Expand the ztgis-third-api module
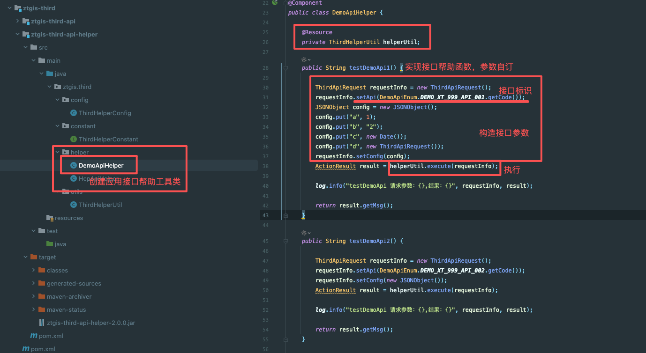Viewport: 646px width, 353px height. tap(18, 21)
